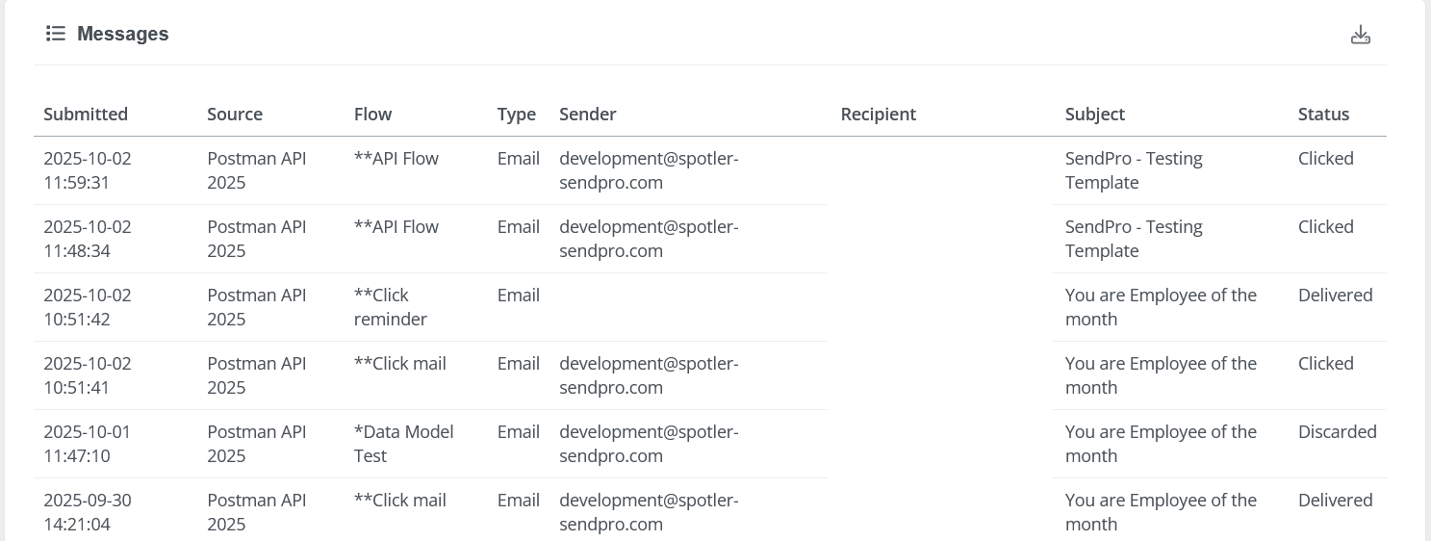Select the **Click reminder flow entry
Screen dimensions: 1431x541
click(x=391, y=307)
